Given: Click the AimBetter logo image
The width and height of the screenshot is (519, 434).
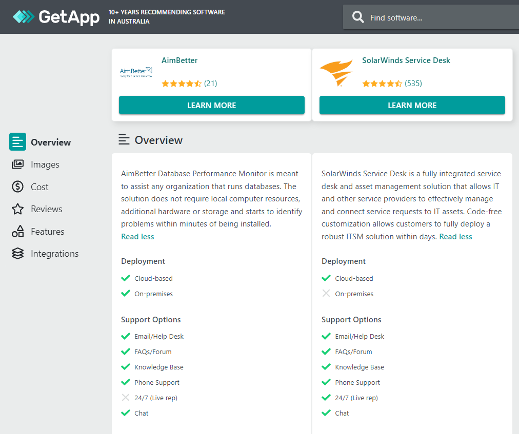Looking at the screenshot, I should pos(136,72).
